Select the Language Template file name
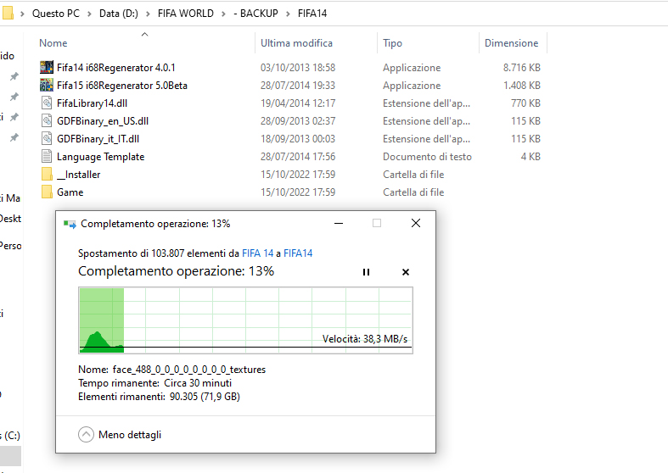Image resolution: width=668 pixels, height=473 pixels. (x=100, y=157)
